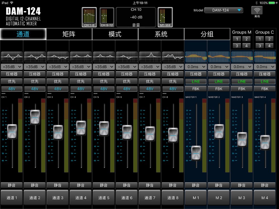Tap the MASTER 4 level meter
279x209 pixels.
(x=273, y=135)
